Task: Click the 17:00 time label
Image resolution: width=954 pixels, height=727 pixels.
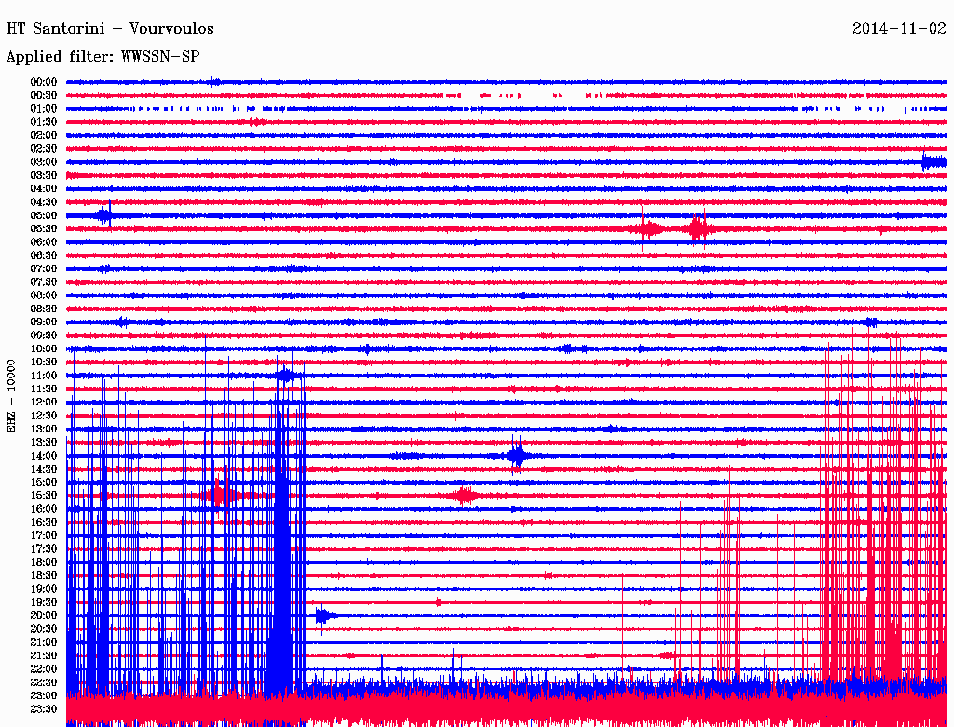Action: [x=44, y=536]
